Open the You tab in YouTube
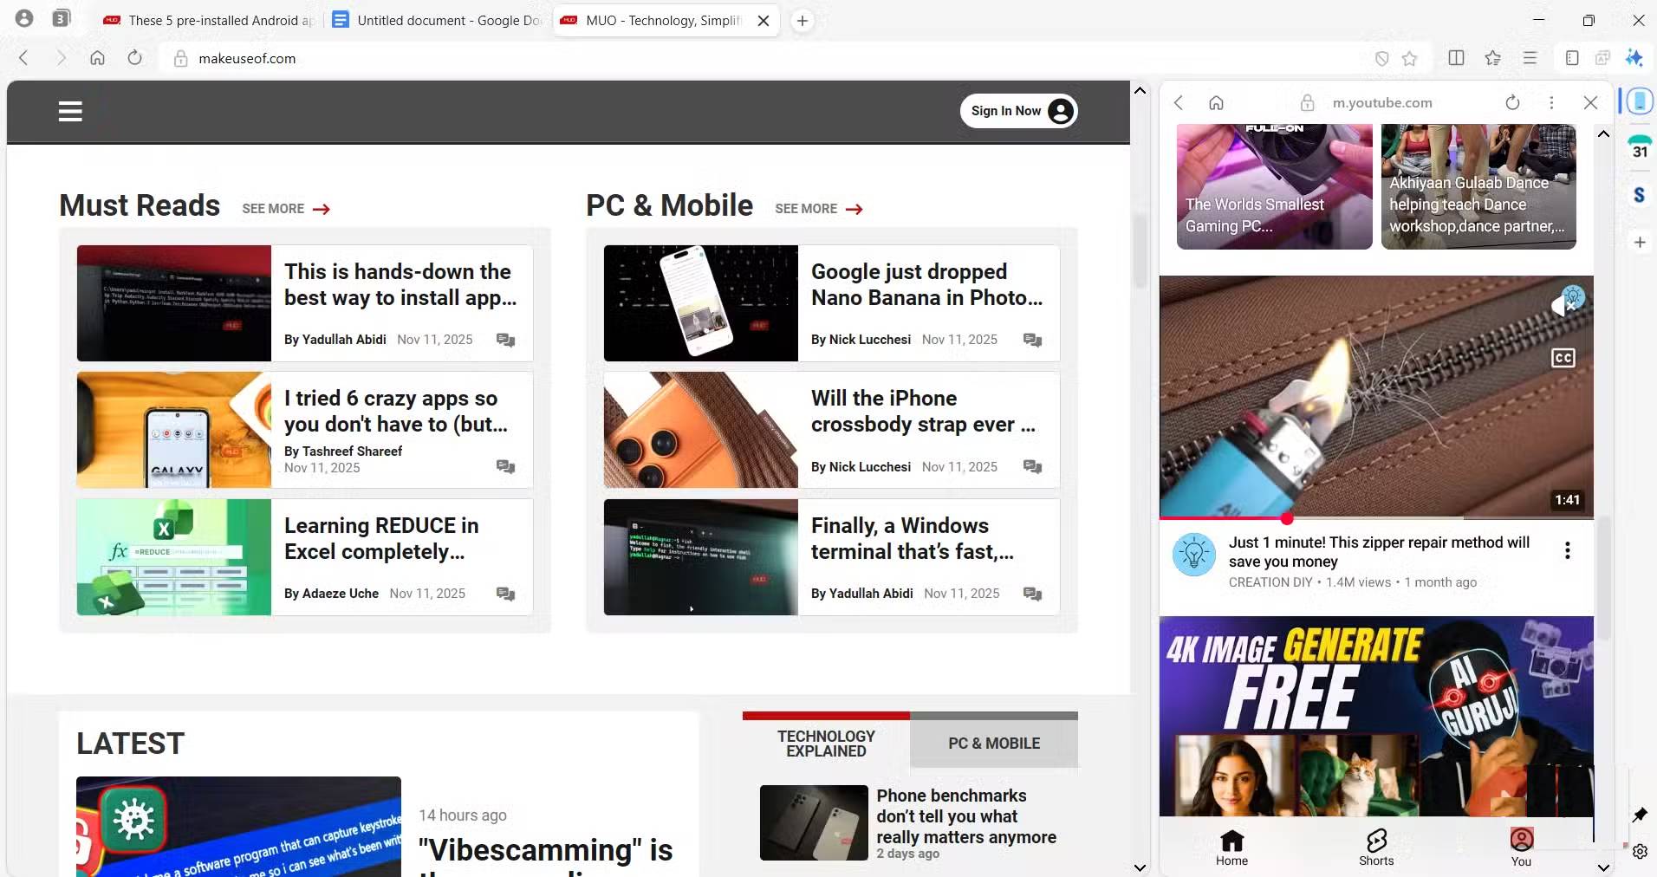The height and width of the screenshot is (877, 1657). [x=1521, y=848]
